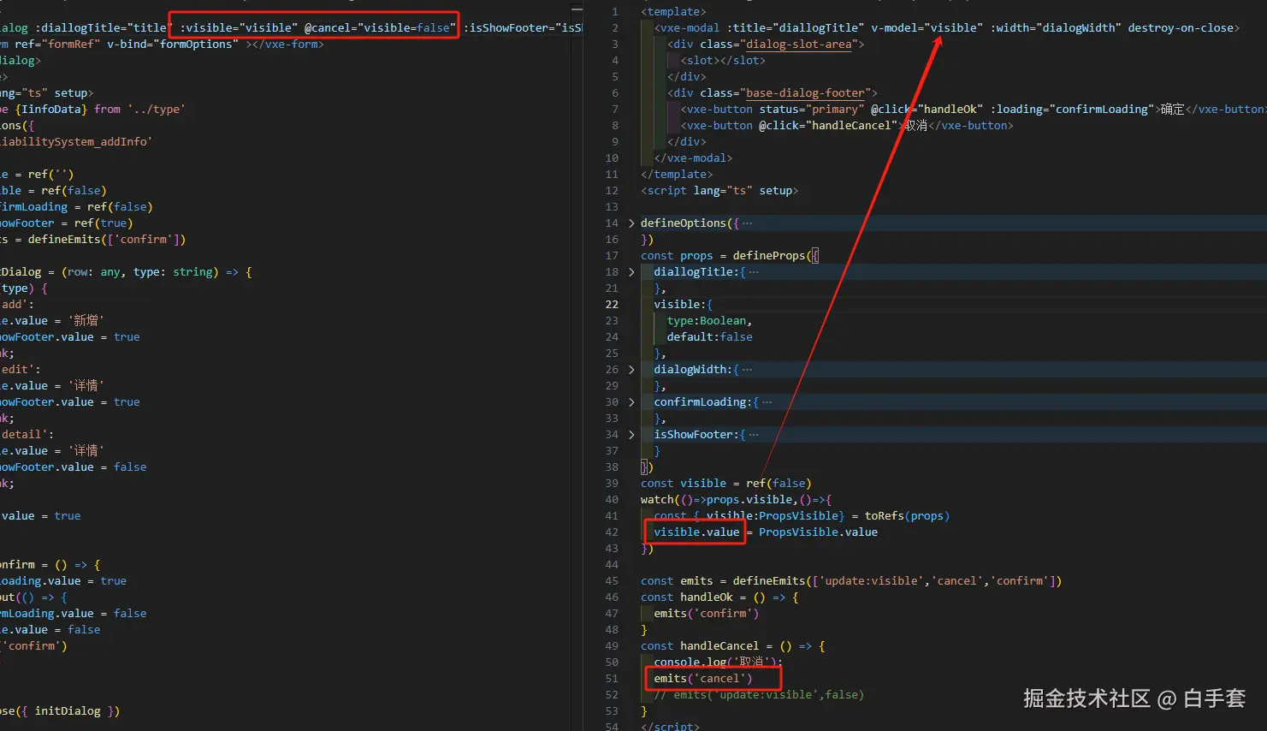Screen dimensions: 1267x731
Task: Click "type:Boolean," on line 23
Action: point(710,321)
